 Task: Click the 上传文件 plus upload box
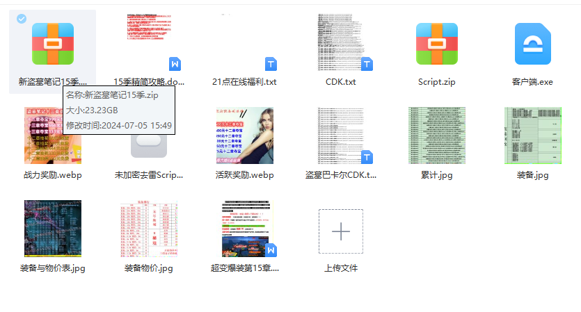[x=341, y=231]
